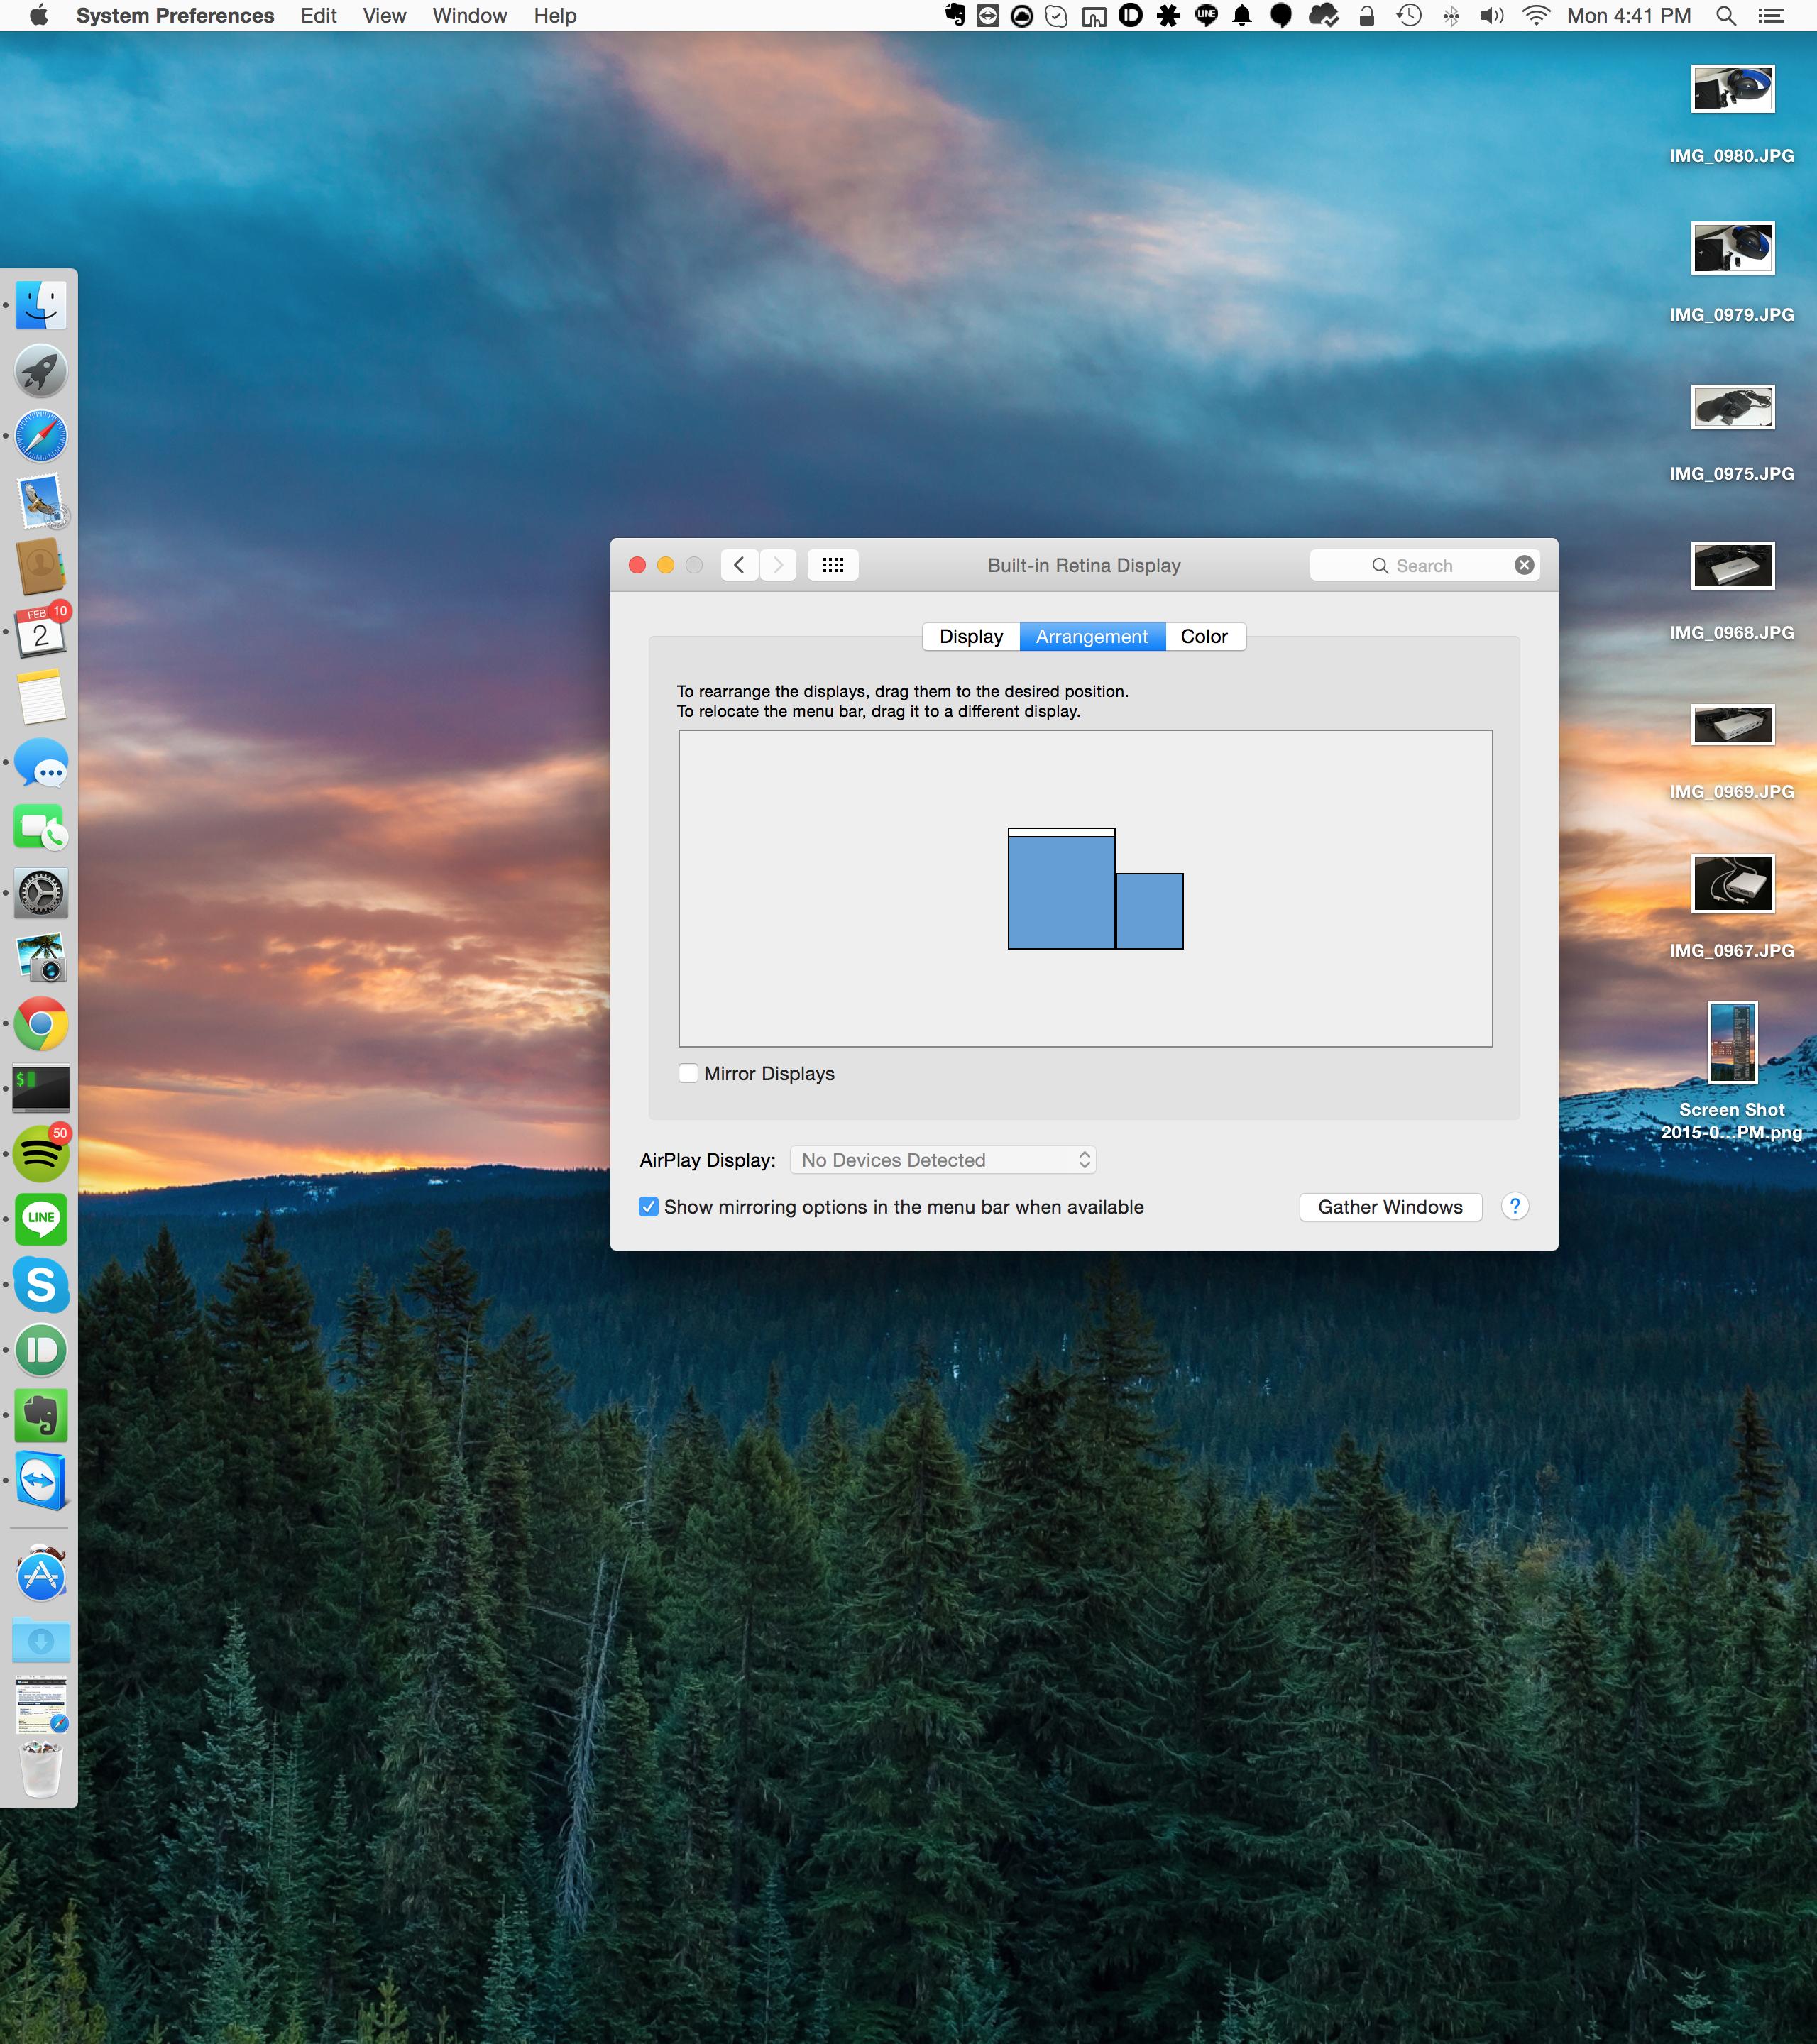Select the Arrangement tab
The image size is (1817, 2044).
click(x=1092, y=637)
